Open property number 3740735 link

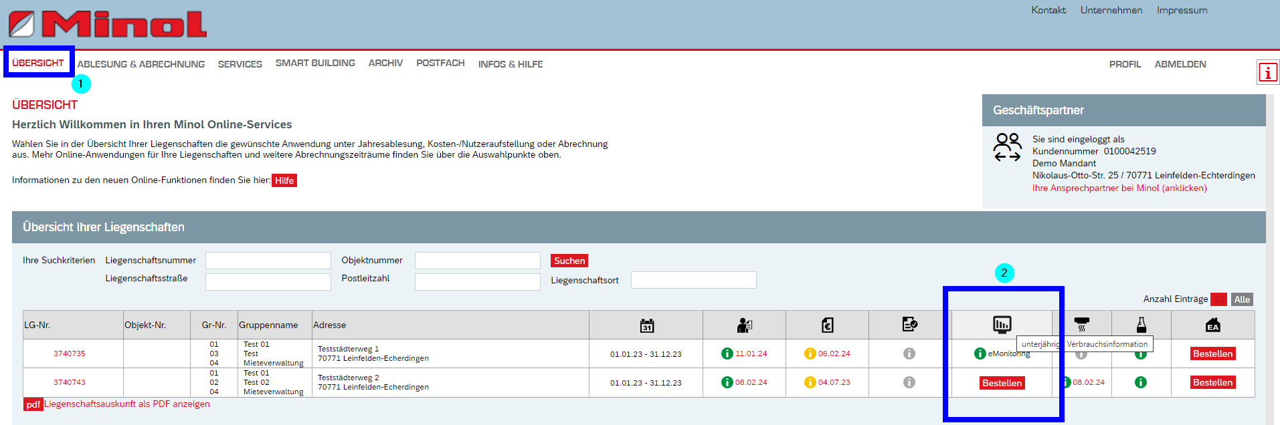(70, 353)
